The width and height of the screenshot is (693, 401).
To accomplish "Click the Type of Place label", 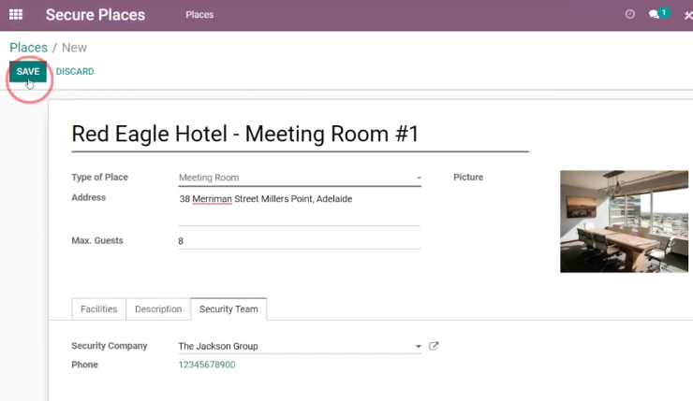I will 100,178.
